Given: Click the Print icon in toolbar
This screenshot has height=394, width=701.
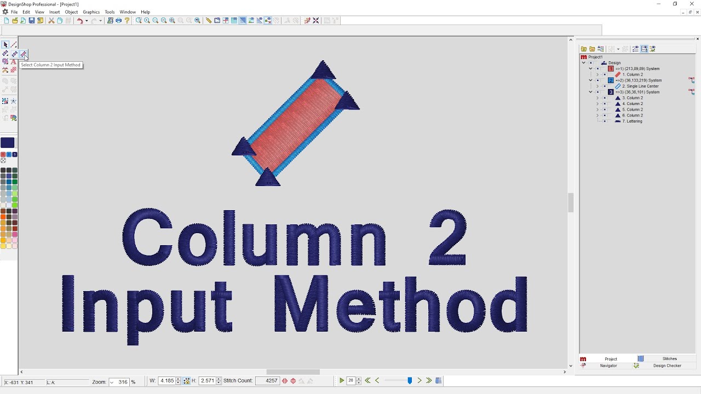Looking at the screenshot, I should [118, 20].
